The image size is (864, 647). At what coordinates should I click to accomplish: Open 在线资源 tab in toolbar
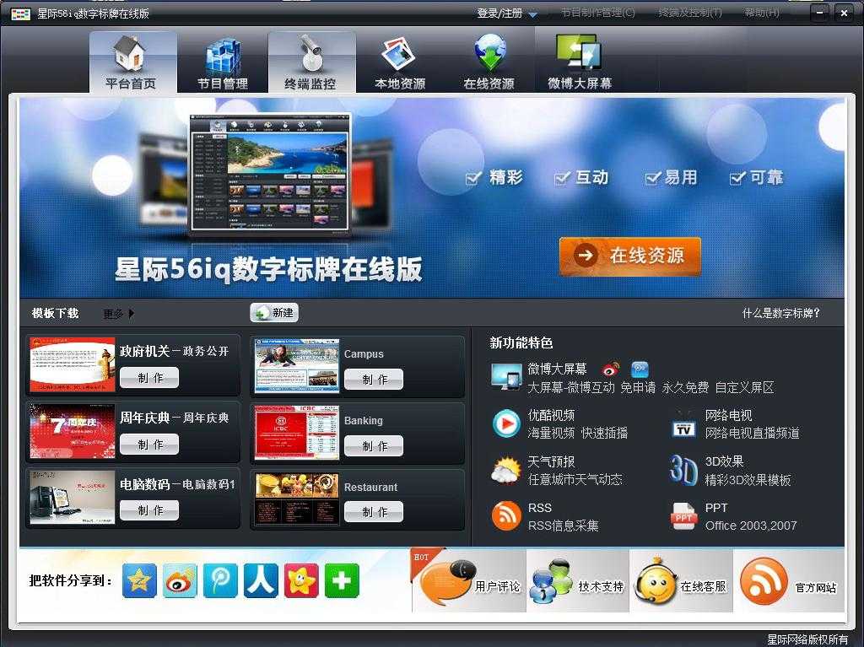point(489,62)
